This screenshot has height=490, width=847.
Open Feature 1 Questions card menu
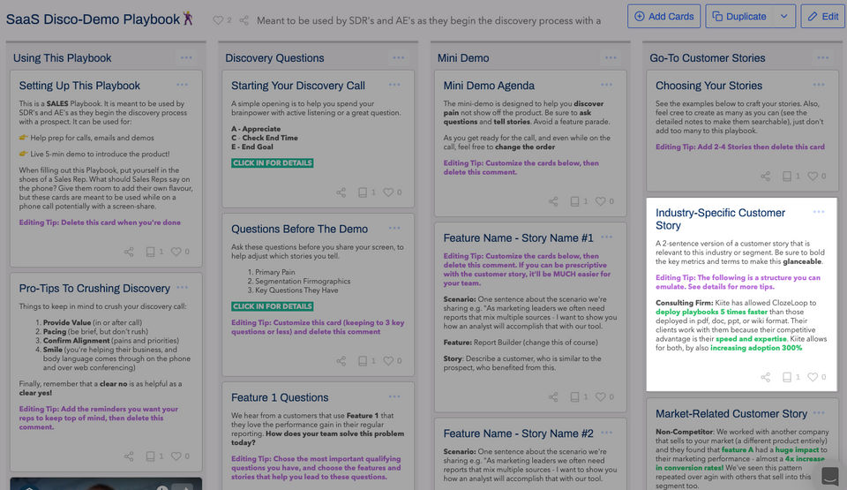coord(394,396)
